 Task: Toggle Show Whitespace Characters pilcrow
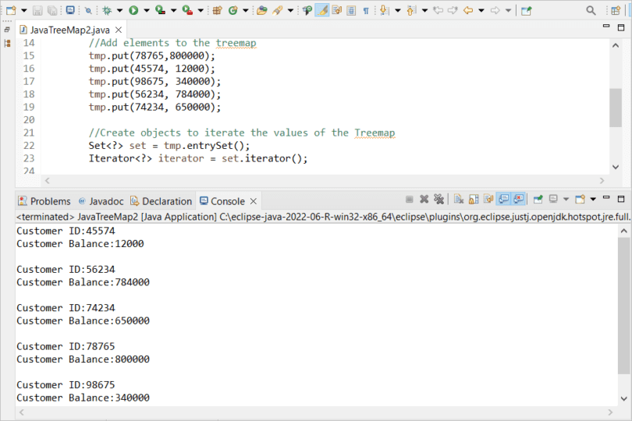(366, 11)
